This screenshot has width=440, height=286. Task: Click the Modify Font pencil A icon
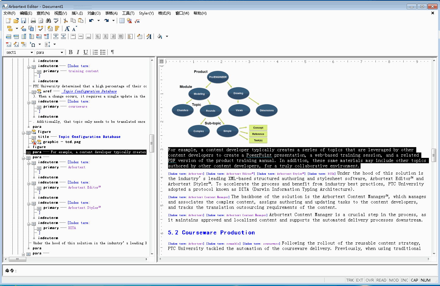tap(149, 36)
